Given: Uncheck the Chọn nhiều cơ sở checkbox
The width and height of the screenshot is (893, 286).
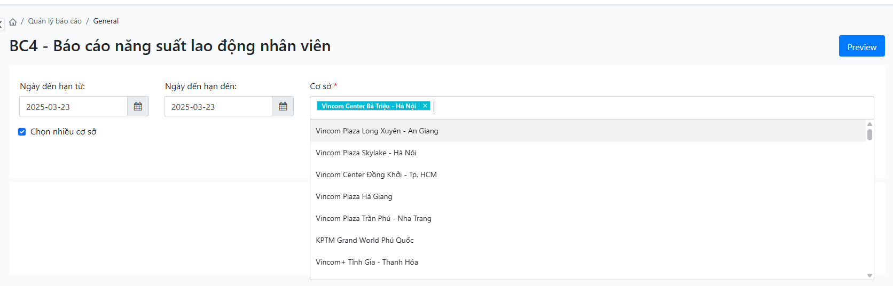Looking at the screenshot, I should pyautogui.click(x=22, y=132).
